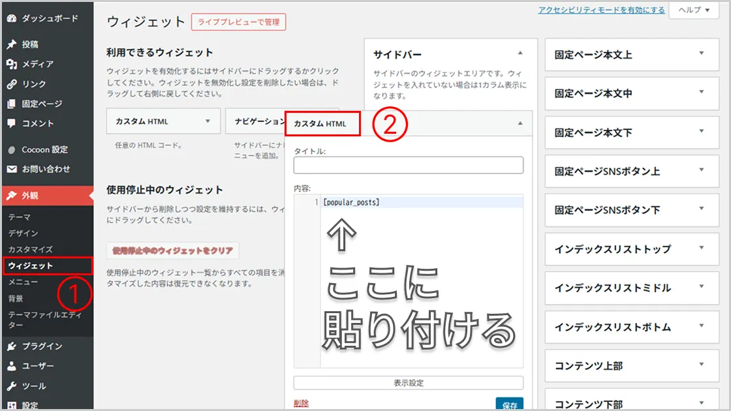This screenshot has height=411, width=731.
Task: Click the Links chain icon
Action: pyautogui.click(x=11, y=84)
